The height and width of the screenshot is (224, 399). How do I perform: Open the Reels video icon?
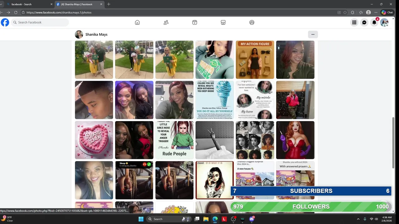(195, 22)
